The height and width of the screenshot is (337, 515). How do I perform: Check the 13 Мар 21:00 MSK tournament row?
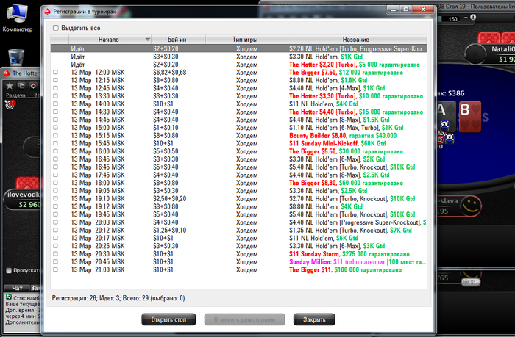55,269
